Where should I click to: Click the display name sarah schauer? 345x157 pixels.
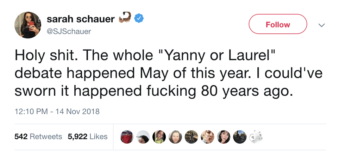[81, 19]
